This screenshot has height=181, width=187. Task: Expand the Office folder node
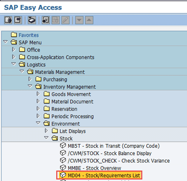pyautogui.click(x=14, y=50)
